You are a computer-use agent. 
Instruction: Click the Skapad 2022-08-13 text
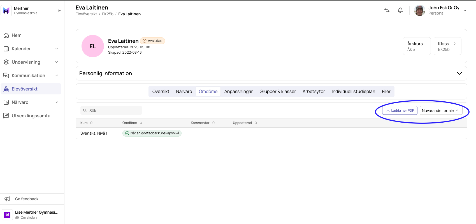coord(125,52)
